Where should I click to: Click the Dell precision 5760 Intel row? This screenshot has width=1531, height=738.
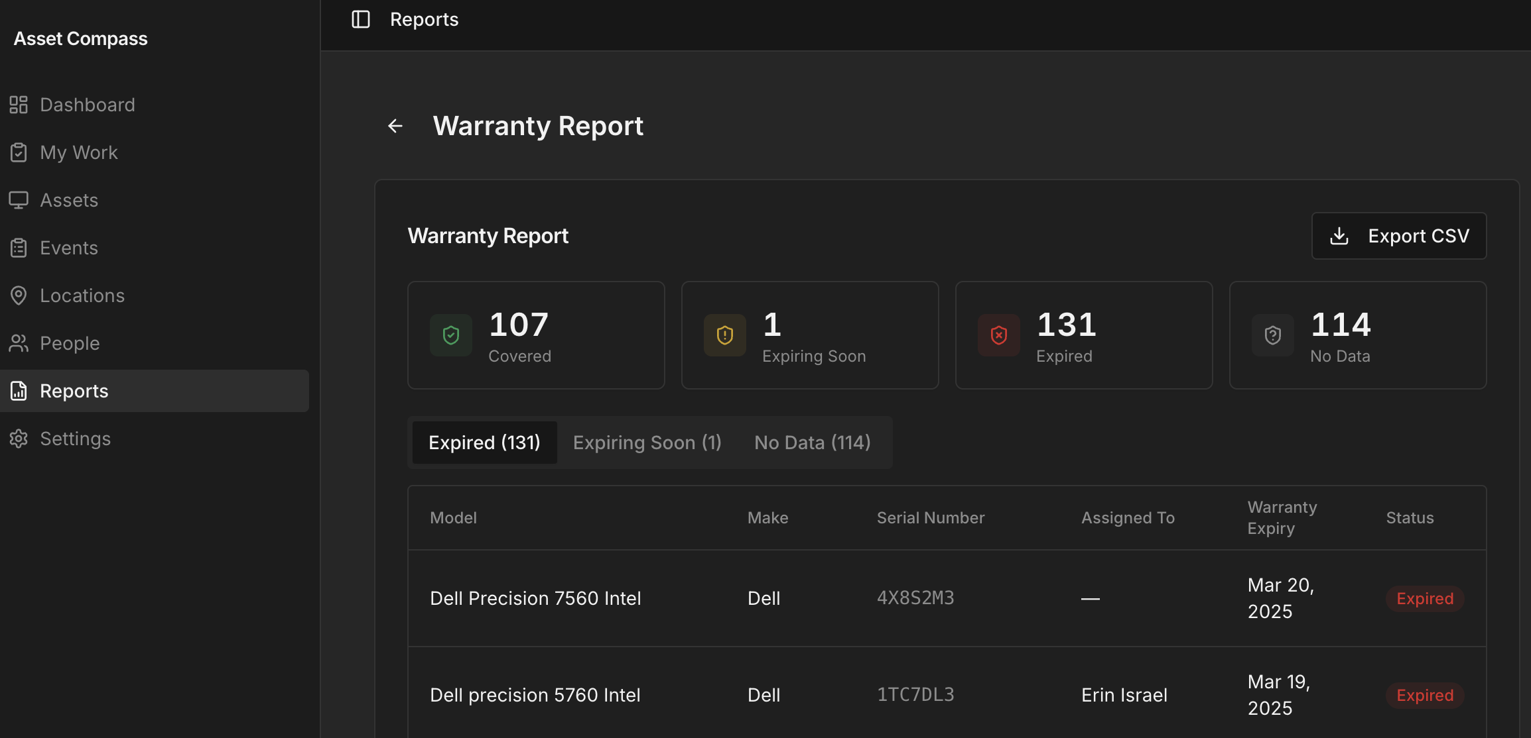pyautogui.click(x=947, y=694)
